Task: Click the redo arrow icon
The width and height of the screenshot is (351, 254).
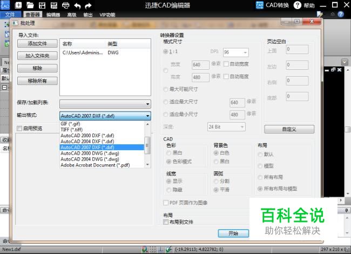Action: tap(88, 5)
